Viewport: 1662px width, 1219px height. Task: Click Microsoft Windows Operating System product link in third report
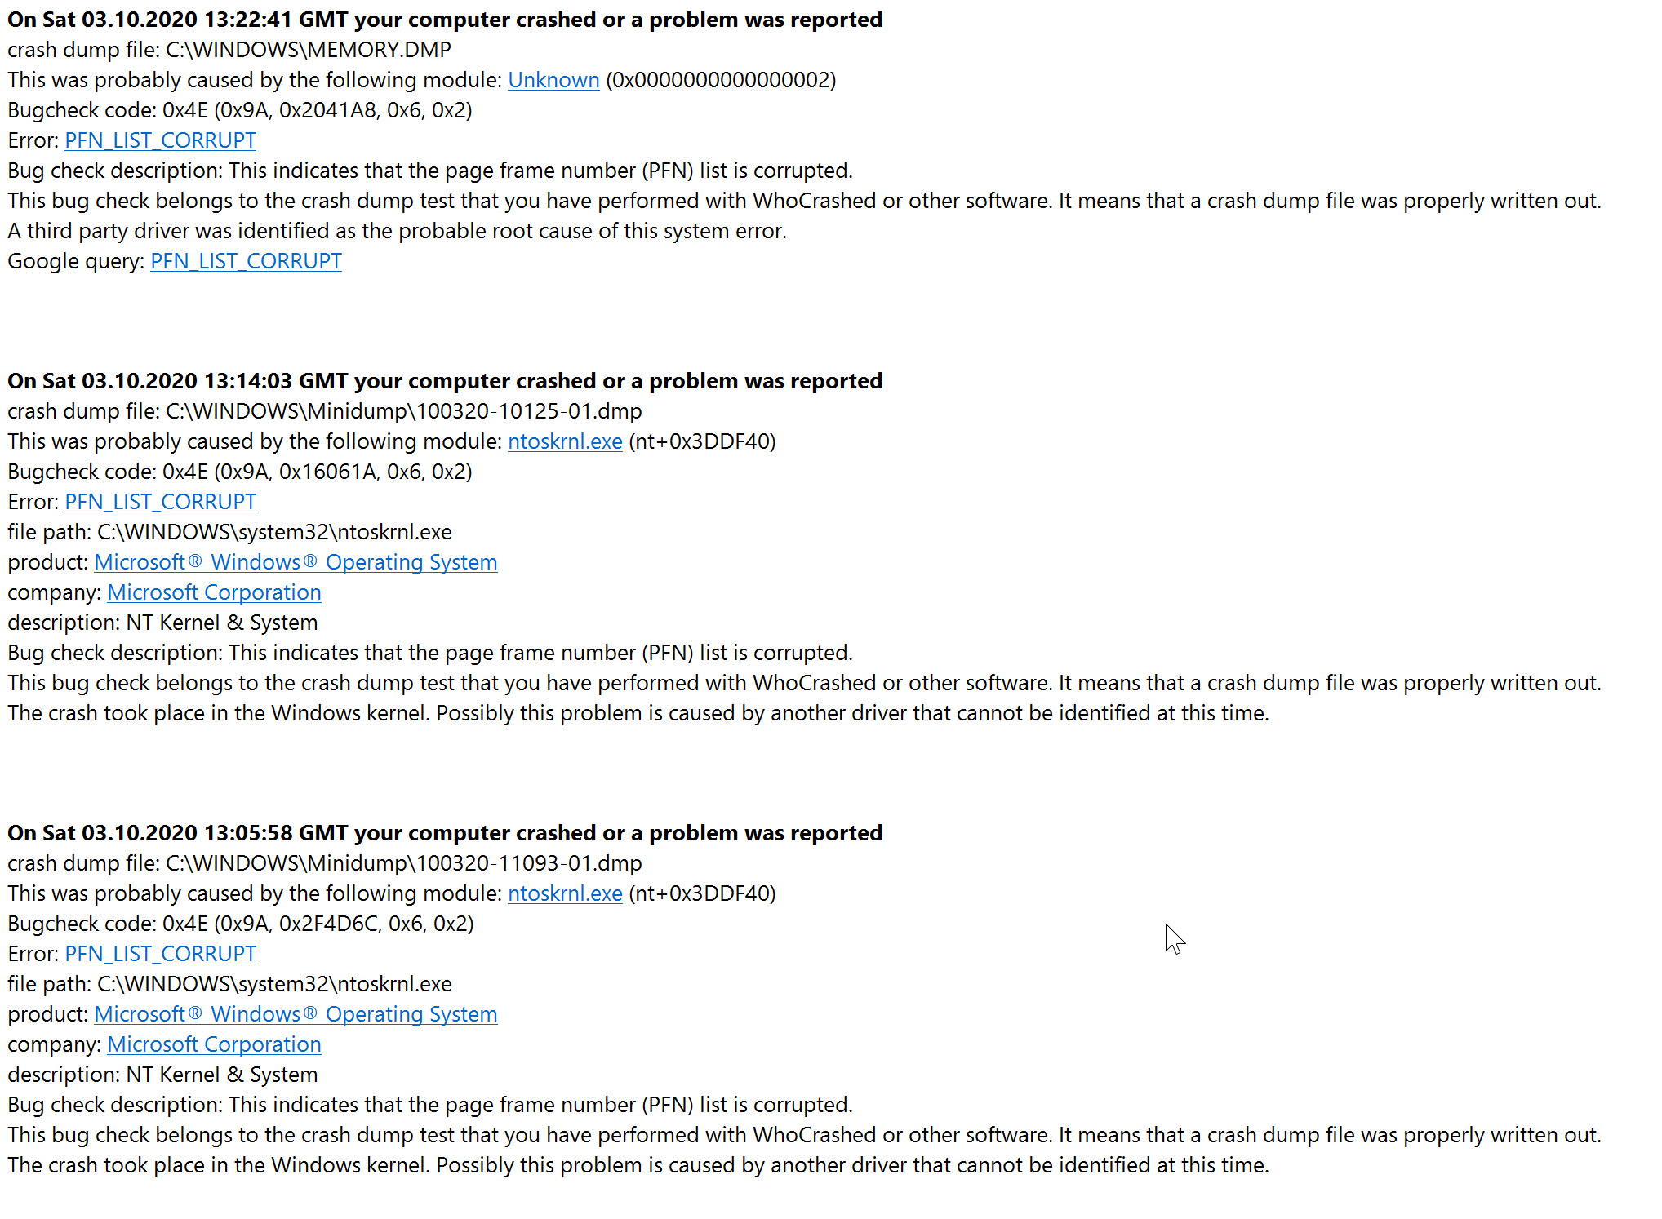coord(296,1014)
